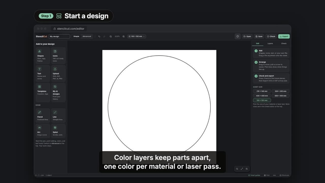Activate the Spiral drawing tool
This screenshot has width=325, height=183.
coord(58,131)
